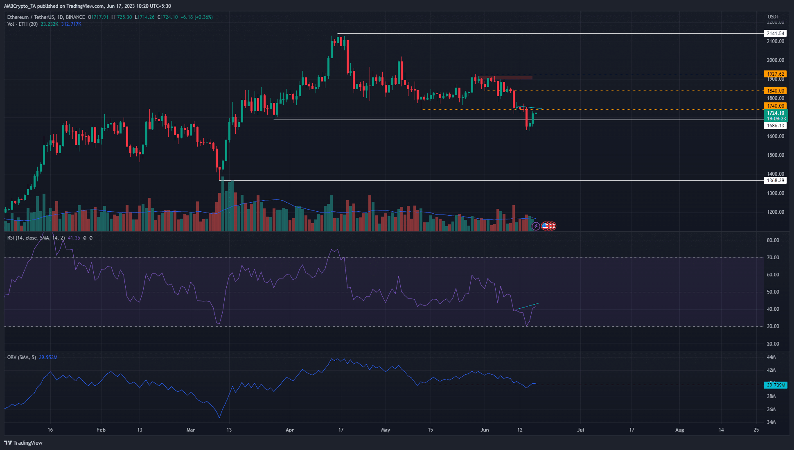Click the 'Ethereum / TetherUS, 1D, BINANCE' chart title
794x450 pixels.
click(x=46, y=17)
